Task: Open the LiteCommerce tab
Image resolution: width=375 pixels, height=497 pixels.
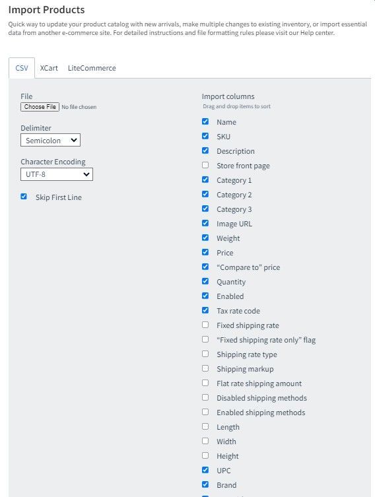Action: [x=92, y=68]
